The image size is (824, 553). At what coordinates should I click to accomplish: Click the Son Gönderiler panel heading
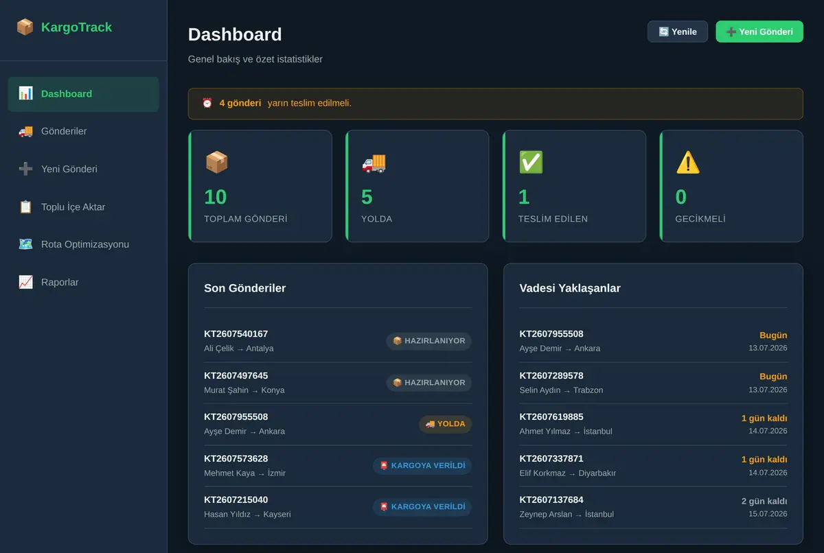(245, 288)
